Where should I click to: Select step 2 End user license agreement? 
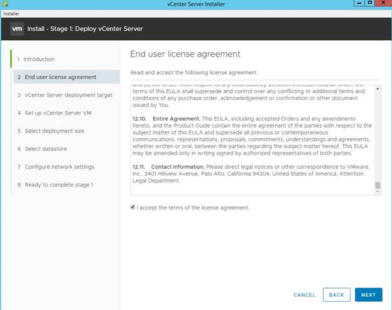click(x=67, y=77)
